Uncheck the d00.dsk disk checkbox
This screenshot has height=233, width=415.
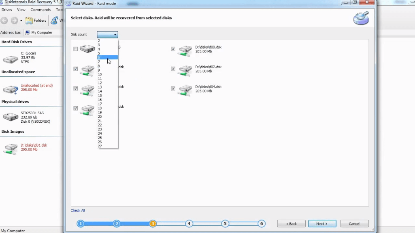[173, 49]
